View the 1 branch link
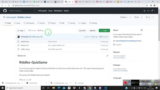160x90 pixels. 32,30
